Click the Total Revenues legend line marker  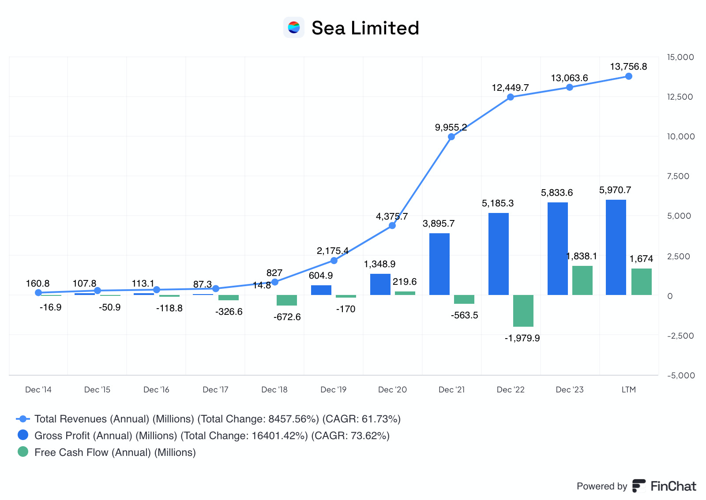[23, 419]
